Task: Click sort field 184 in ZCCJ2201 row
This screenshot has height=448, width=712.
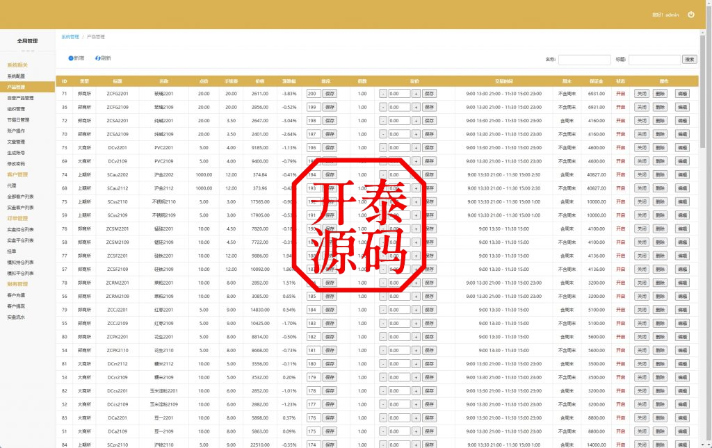Action: pyautogui.click(x=314, y=310)
